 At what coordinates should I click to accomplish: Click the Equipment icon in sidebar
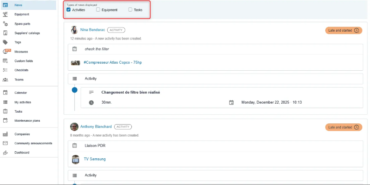[x=5, y=14]
